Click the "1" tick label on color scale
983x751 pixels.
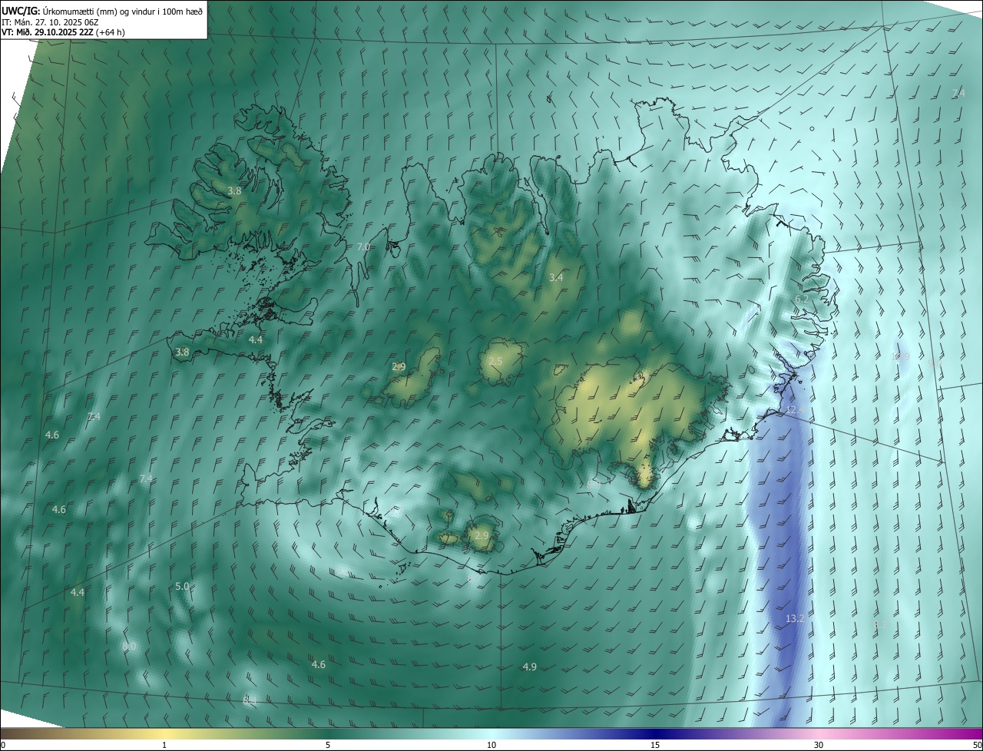[164, 746]
